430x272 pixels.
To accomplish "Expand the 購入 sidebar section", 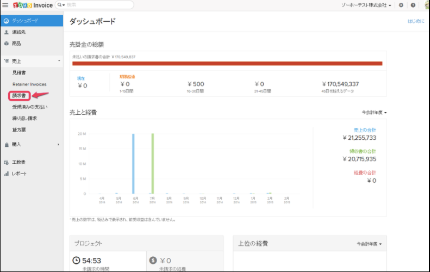I will tap(32, 144).
